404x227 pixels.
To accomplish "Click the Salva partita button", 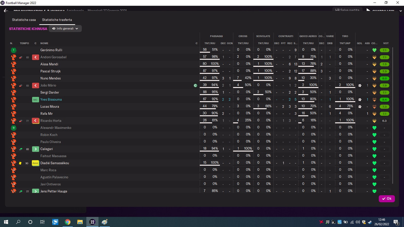I will (x=348, y=10).
